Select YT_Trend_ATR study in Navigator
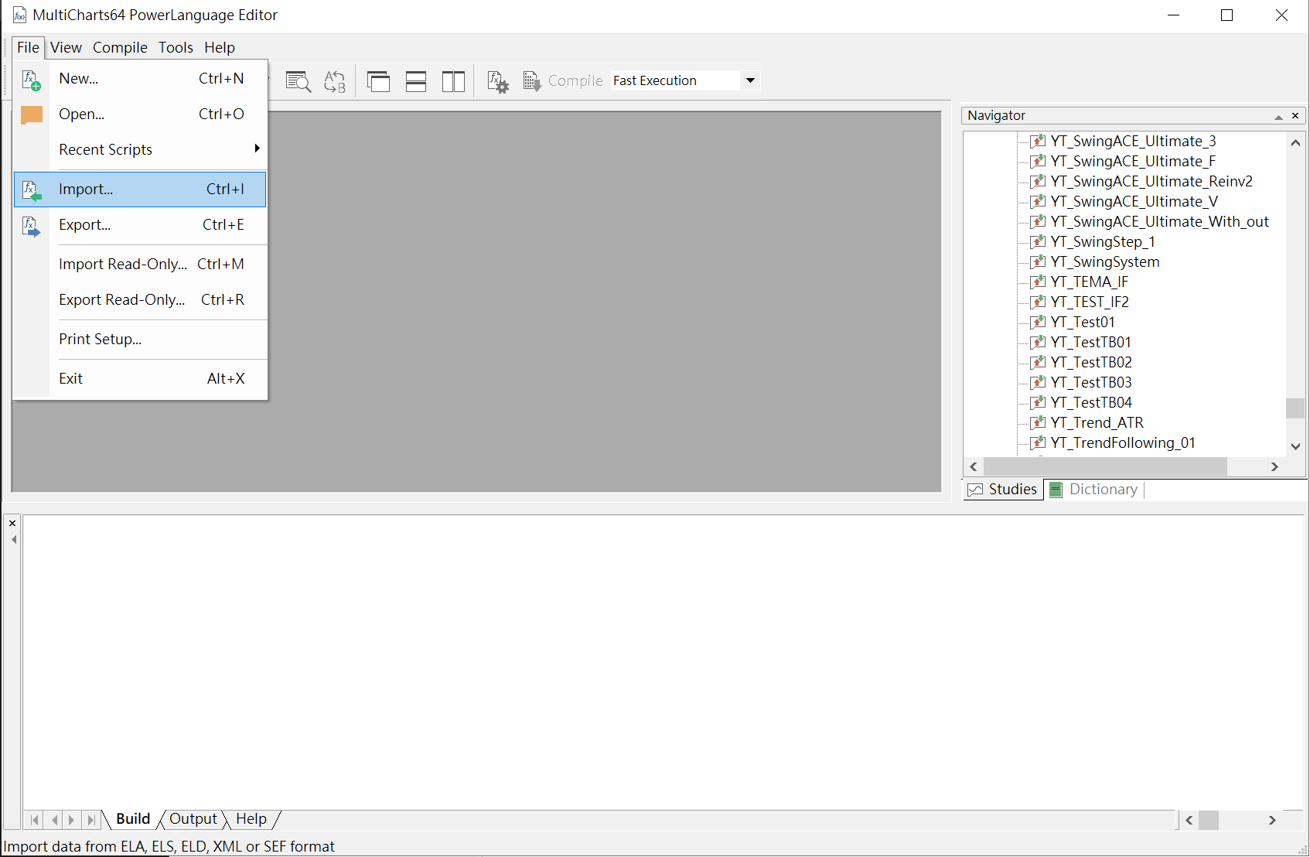The image size is (1310, 857). click(x=1097, y=423)
